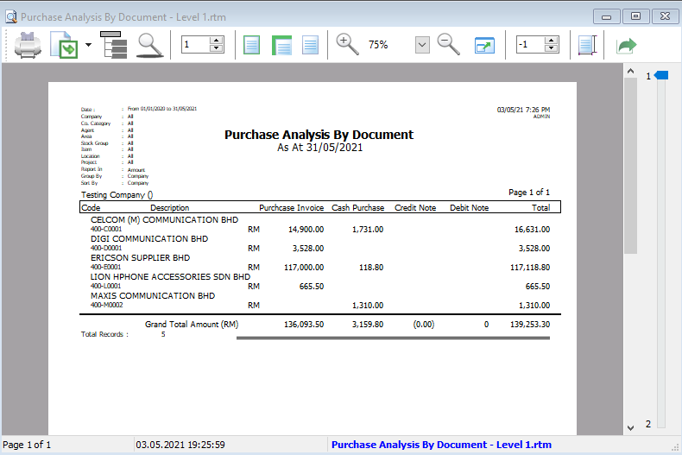Click the Export report icon

coord(65,45)
